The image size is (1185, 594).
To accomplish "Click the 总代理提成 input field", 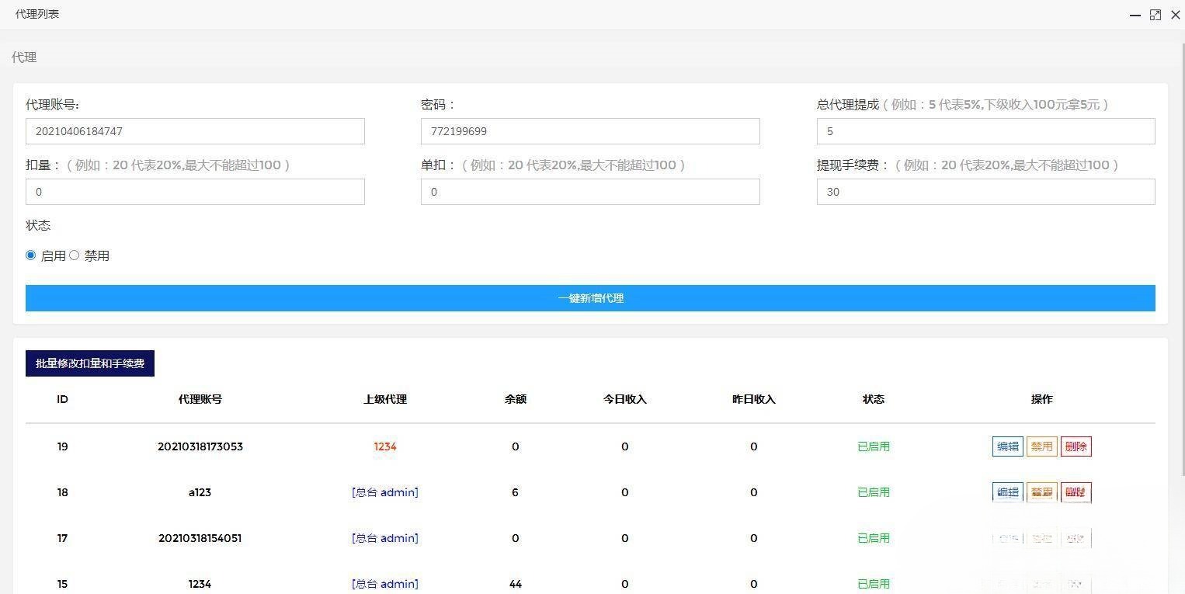I will pos(985,130).
